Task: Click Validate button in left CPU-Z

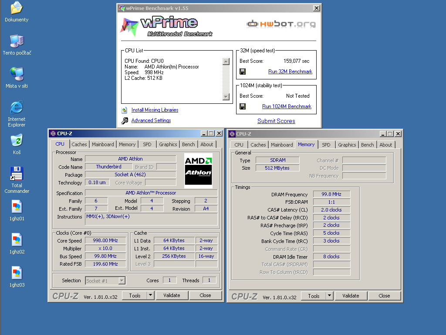Action: 172,295
